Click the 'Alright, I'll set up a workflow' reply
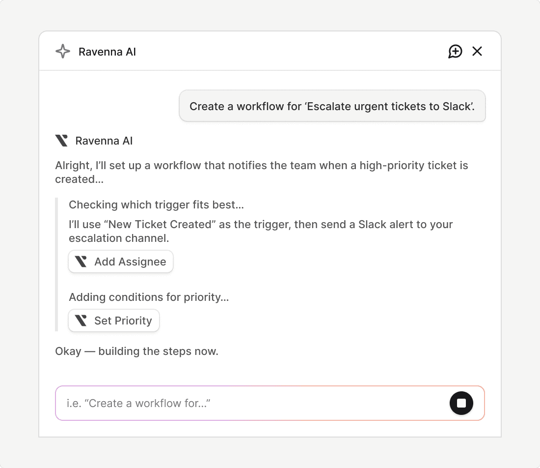This screenshot has width=540, height=468. 261,172
